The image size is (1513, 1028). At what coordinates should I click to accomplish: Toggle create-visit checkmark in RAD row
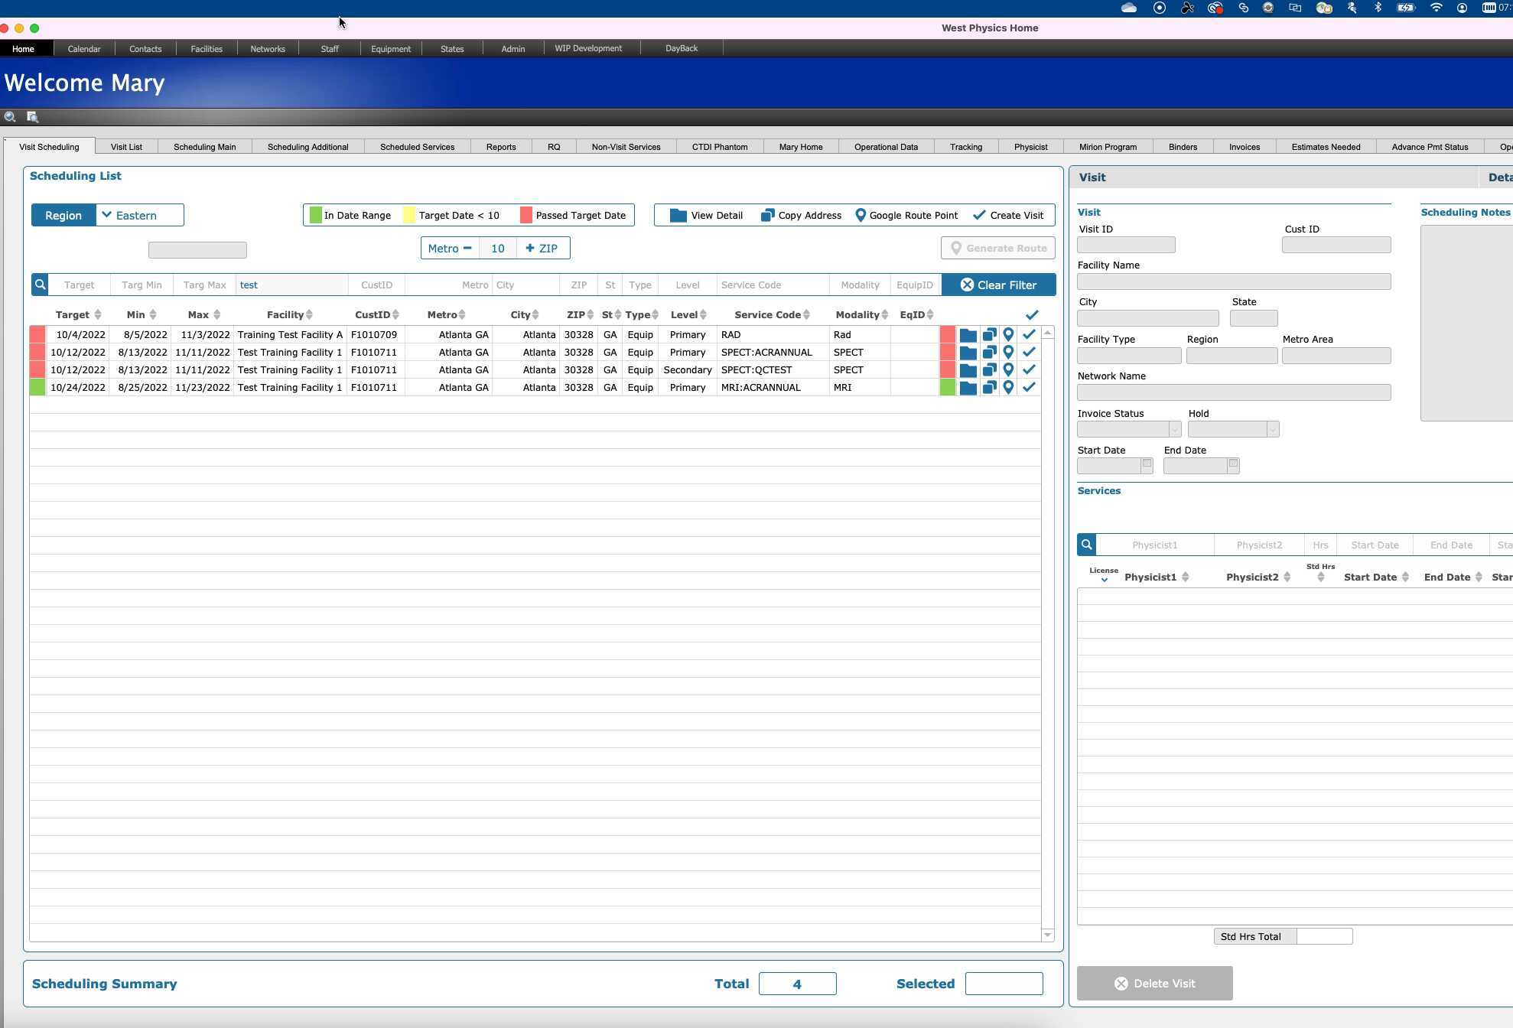[x=1029, y=335]
